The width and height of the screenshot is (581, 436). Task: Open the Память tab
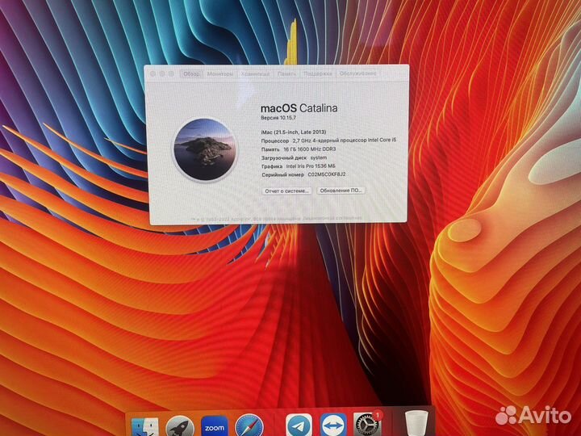pos(286,73)
